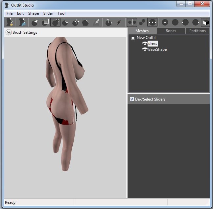Screen dimensions: 213x209
Task: Toggle X-Mirror symmetry button
Action: pyautogui.click(x=132, y=22)
